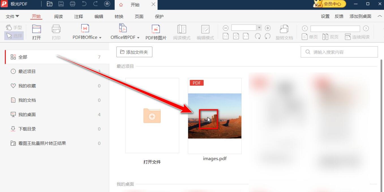Open the zoom level dropdown
384x192 pixels.
click(x=259, y=28)
